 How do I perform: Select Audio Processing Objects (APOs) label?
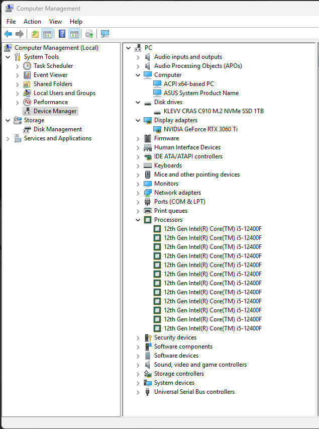198,66
